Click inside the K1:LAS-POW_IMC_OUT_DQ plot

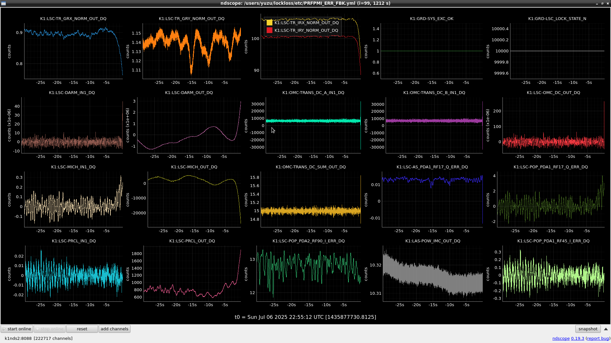click(x=432, y=273)
